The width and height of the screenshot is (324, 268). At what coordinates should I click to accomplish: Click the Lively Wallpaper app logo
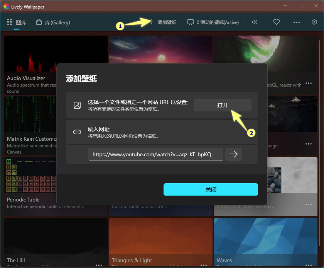pyautogui.click(x=7, y=7)
